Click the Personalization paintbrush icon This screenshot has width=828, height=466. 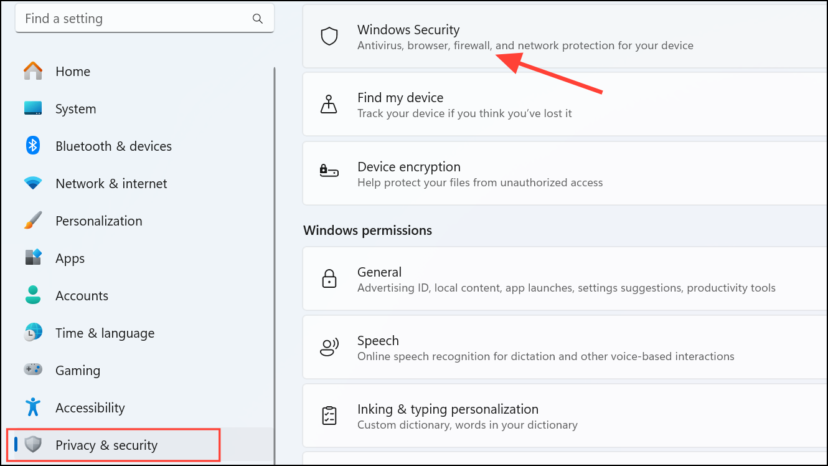33,221
